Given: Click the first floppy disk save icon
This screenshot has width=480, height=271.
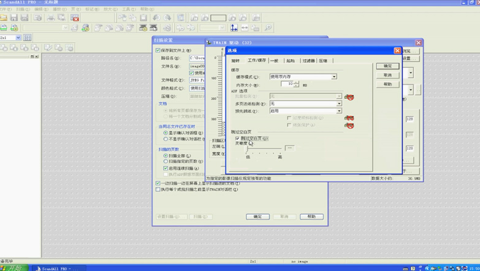Looking at the screenshot, I should tap(15, 18).
